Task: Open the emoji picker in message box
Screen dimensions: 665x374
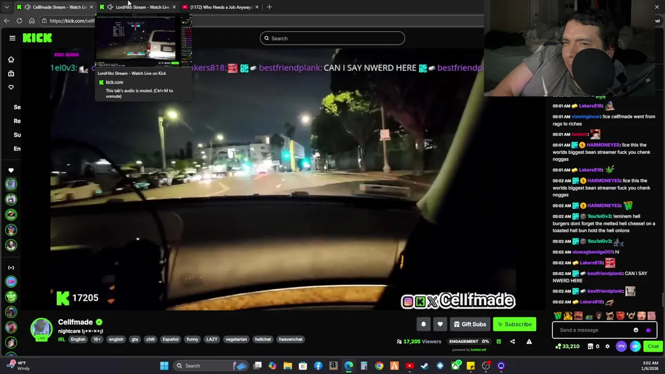Action: click(636, 330)
